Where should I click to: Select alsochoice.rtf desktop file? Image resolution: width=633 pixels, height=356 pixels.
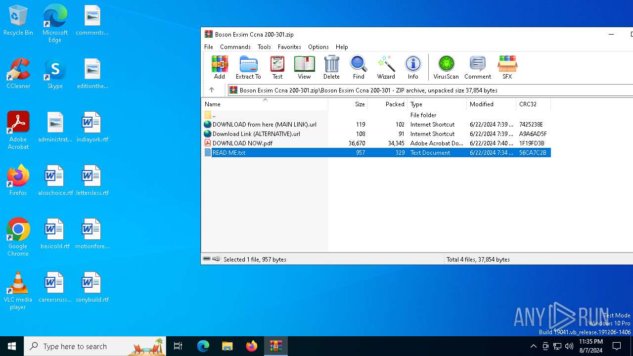click(55, 180)
